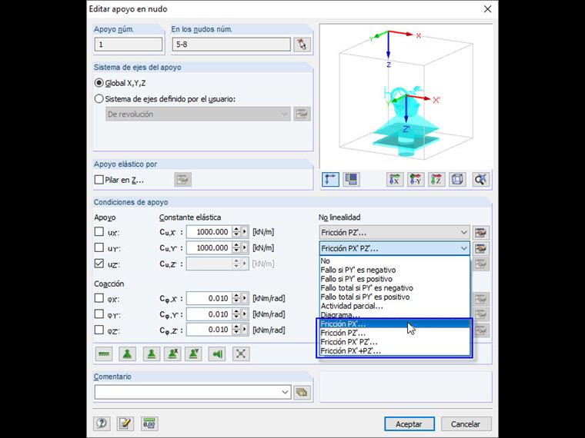This screenshot has width=585, height=438.
Task: Choose Actividad parcial option
Action: 395,306
